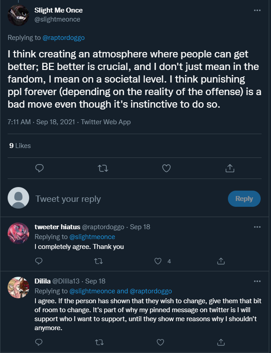Open Slight Me Once profile avatar

coord(18,15)
